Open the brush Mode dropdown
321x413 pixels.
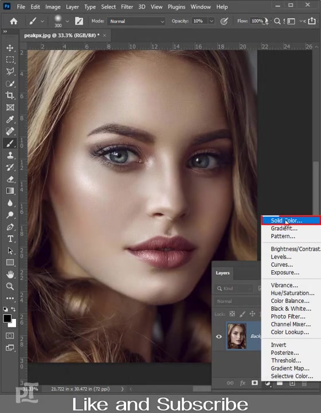click(136, 21)
